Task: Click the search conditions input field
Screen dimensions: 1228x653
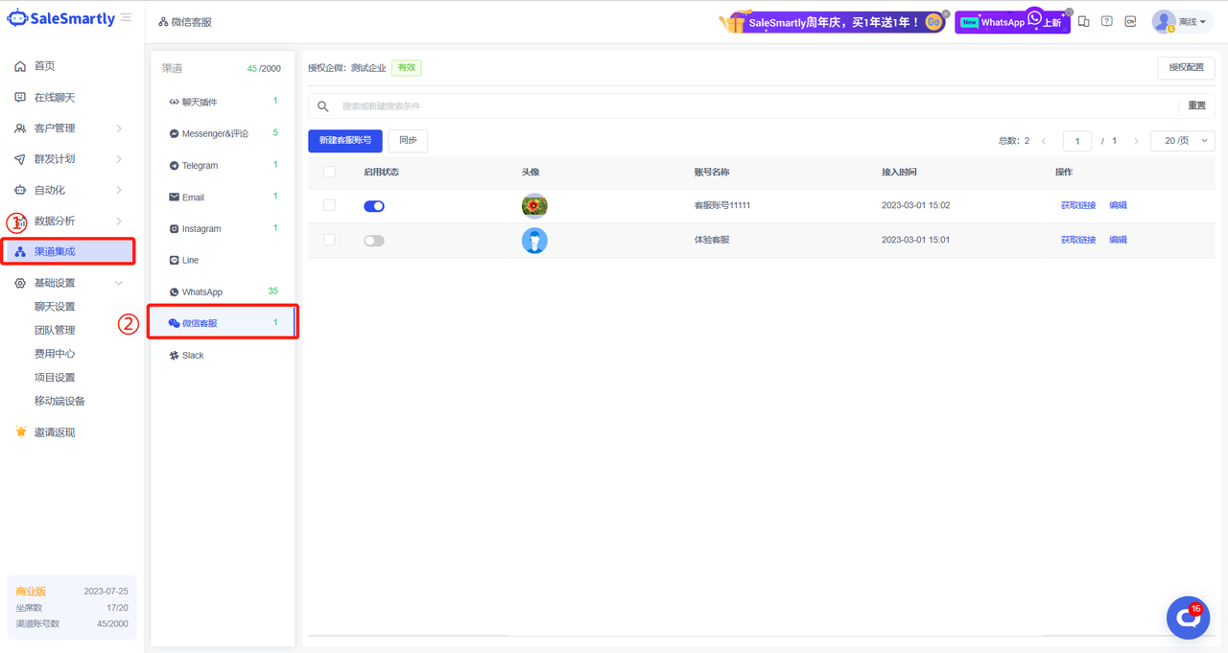Action: [x=748, y=106]
